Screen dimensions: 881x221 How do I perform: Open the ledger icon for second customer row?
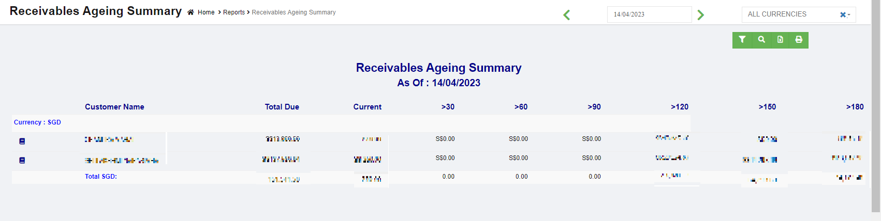(x=22, y=160)
